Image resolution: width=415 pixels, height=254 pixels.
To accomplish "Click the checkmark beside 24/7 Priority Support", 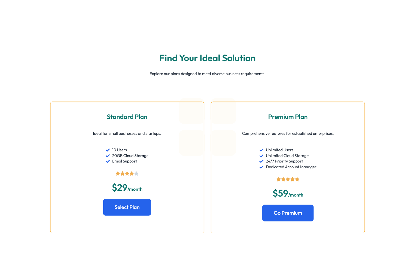I will click(261, 161).
